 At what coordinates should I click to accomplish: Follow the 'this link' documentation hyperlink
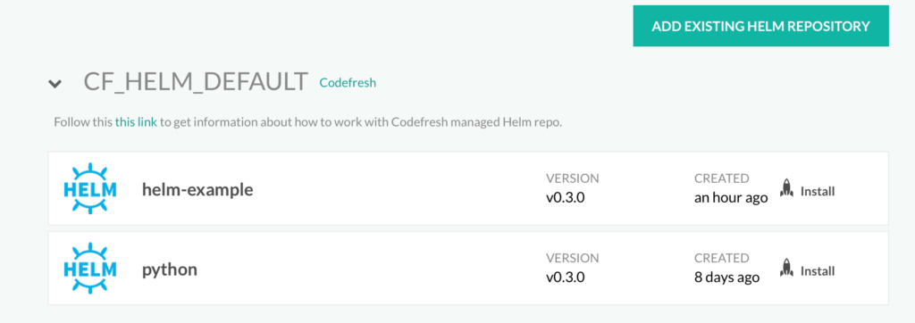tap(136, 123)
